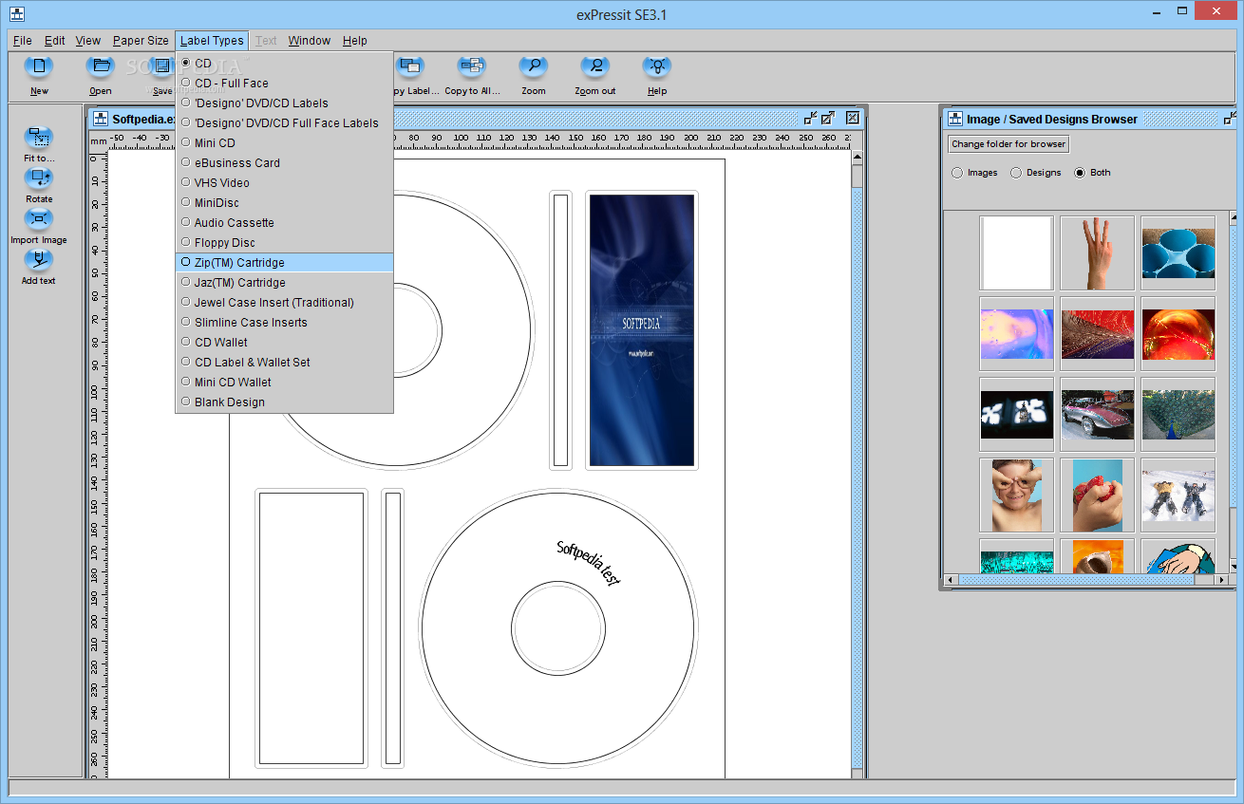Open the Edit menu
Screen dimensions: 1244x804
pyautogui.click(x=55, y=41)
